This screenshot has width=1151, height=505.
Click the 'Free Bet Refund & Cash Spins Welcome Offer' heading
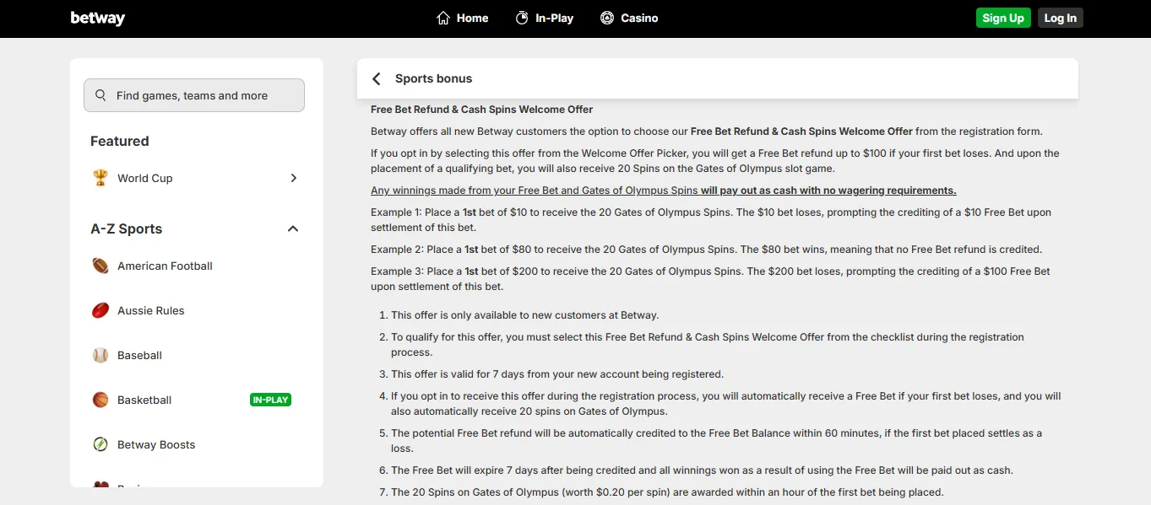click(482, 110)
